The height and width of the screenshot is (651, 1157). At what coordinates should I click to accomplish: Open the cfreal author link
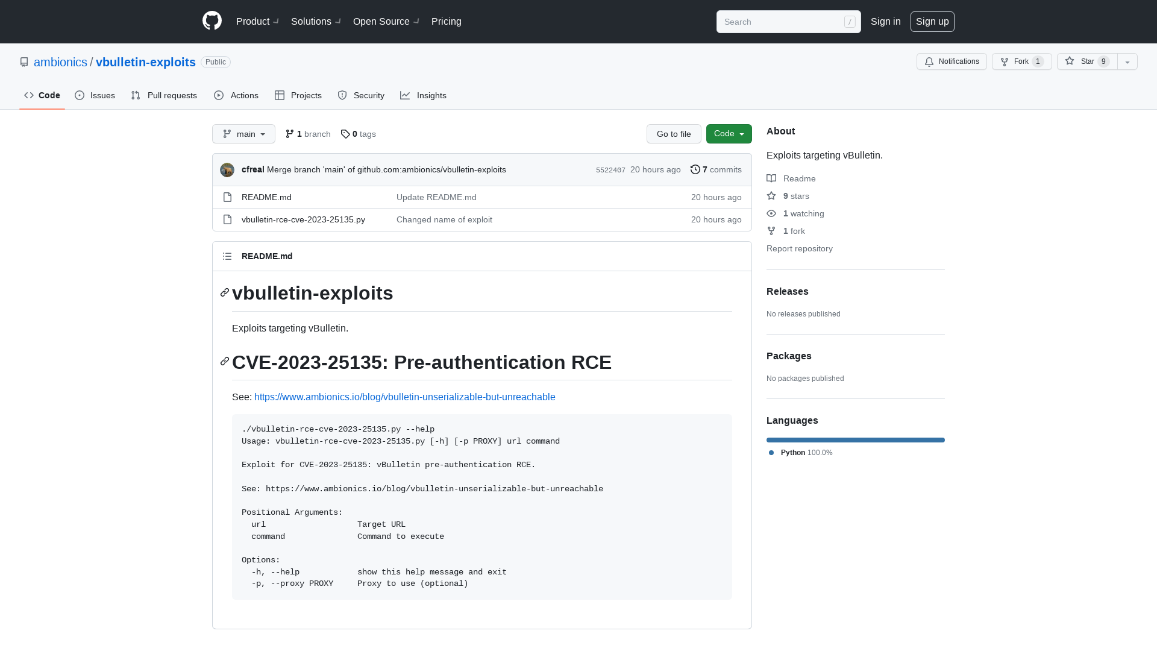click(253, 169)
